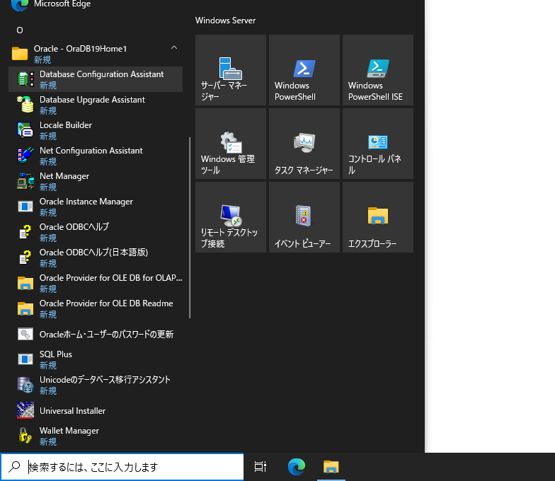Open Oracleホーム・ユーザーのパスワードの更新 icon
This screenshot has width=555, height=481.
25,334
